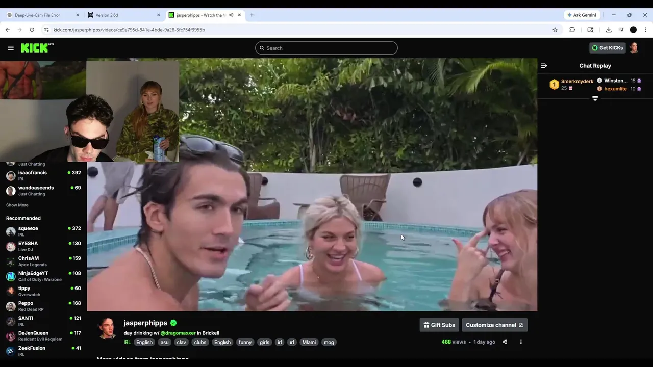Click the Ask Gemini button

pyautogui.click(x=582, y=15)
